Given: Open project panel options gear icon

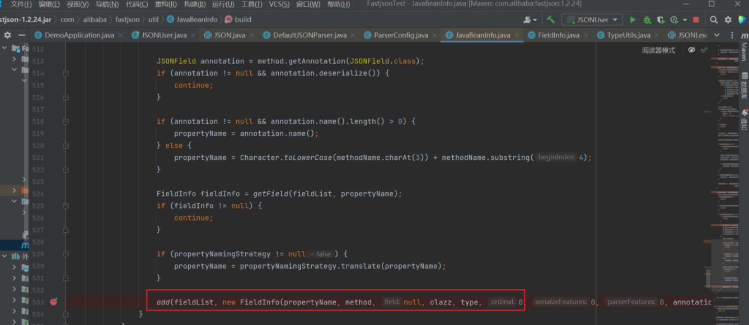Looking at the screenshot, I should click(x=7, y=35).
